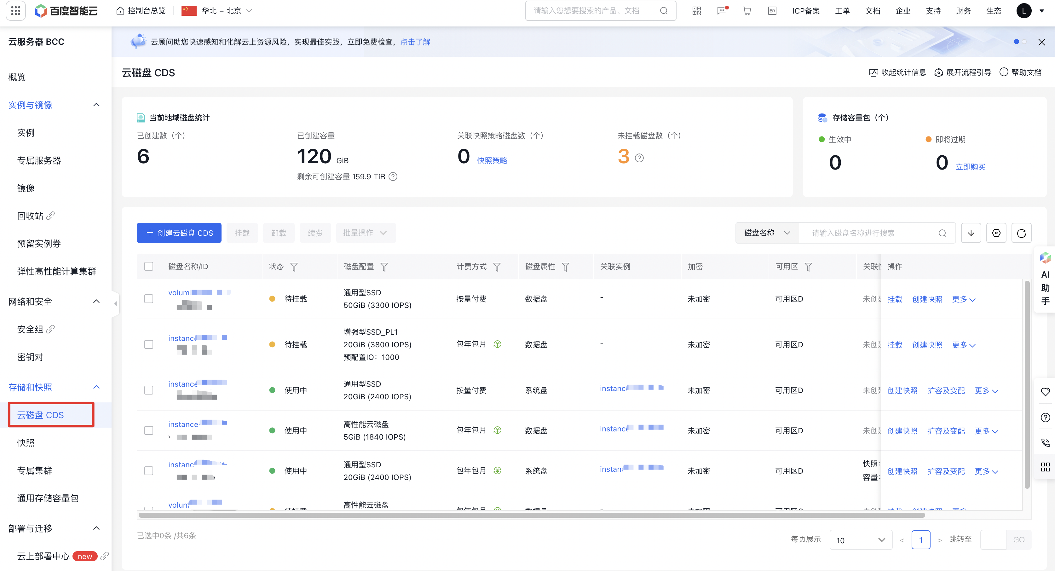The width and height of the screenshot is (1055, 571).
Task: Open the 快照策略 link
Action: tap(492, 161)
